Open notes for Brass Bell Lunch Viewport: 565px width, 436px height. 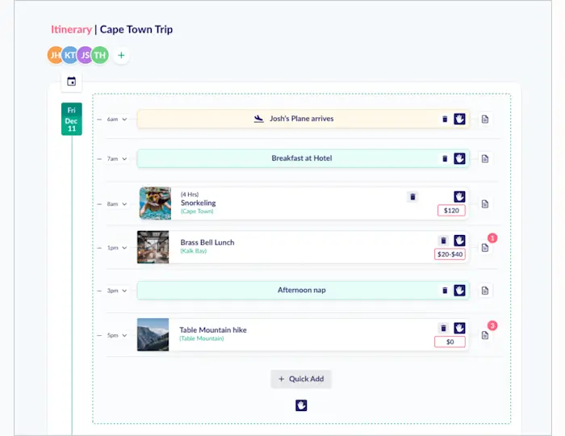[x=485, y=248]
